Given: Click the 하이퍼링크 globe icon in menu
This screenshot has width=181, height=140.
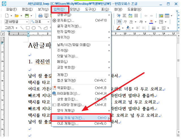Looking at the screenshot, I should coord(54,94).
